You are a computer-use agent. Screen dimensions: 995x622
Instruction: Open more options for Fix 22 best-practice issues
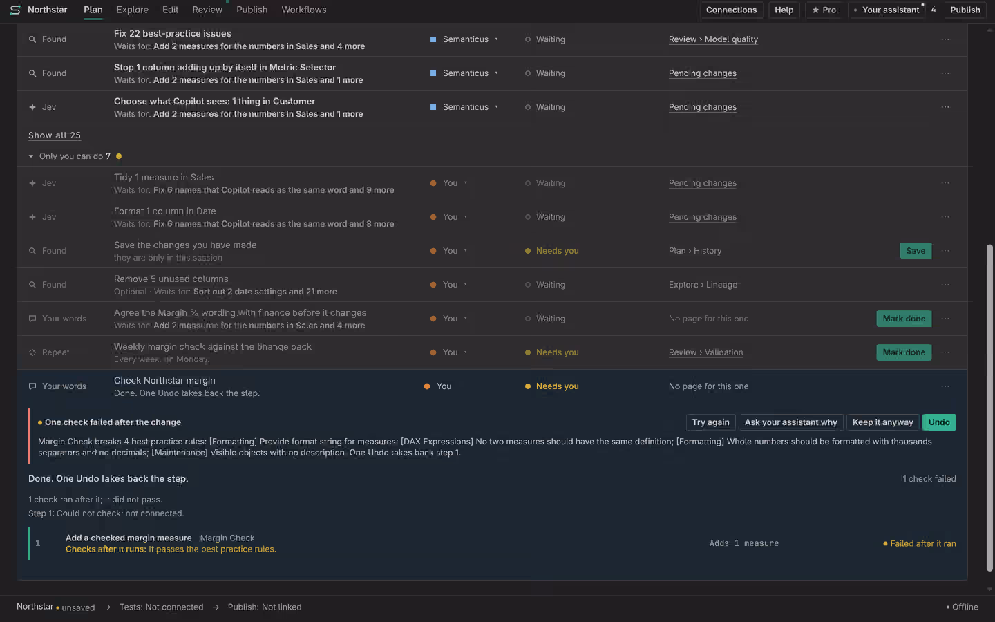pos(945,39)
